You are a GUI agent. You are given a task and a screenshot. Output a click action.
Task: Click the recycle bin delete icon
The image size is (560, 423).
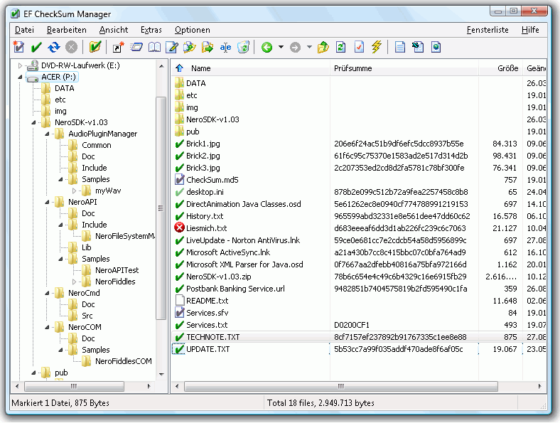tap(243, 47)
